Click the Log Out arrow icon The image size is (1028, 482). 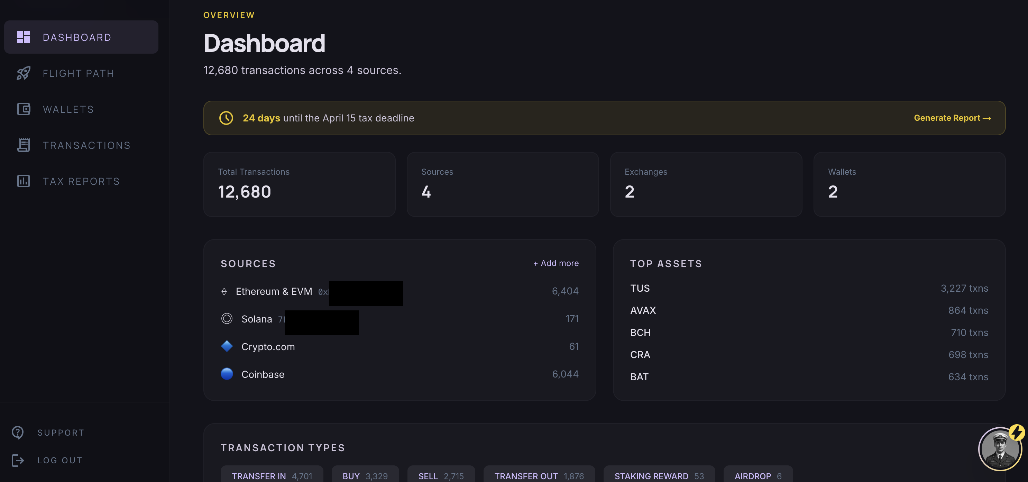coord(18,460)
